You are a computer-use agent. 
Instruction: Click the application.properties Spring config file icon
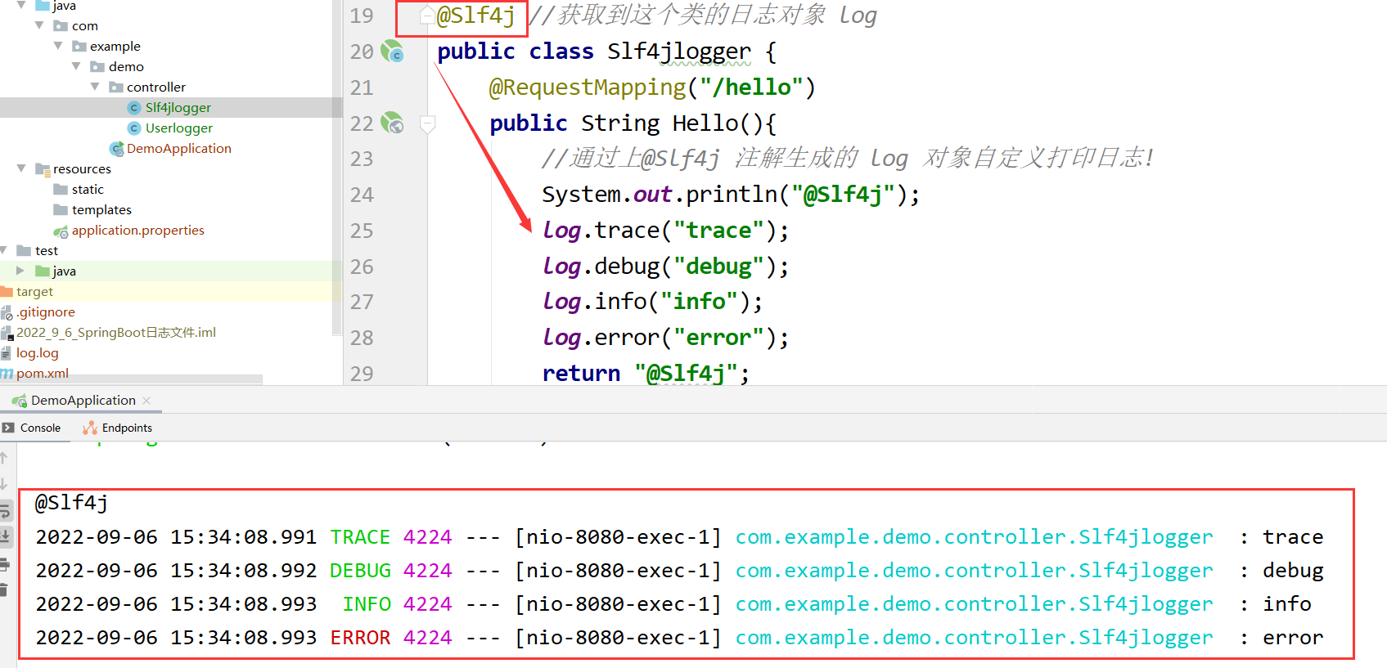tap(61, 231)
